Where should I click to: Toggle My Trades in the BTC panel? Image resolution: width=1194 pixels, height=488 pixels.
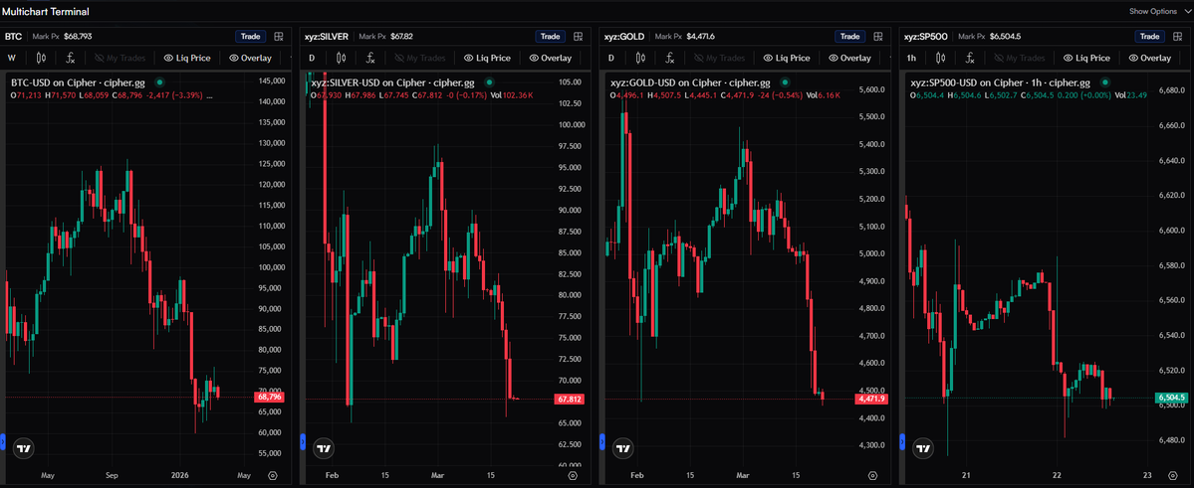click(120, 58)
